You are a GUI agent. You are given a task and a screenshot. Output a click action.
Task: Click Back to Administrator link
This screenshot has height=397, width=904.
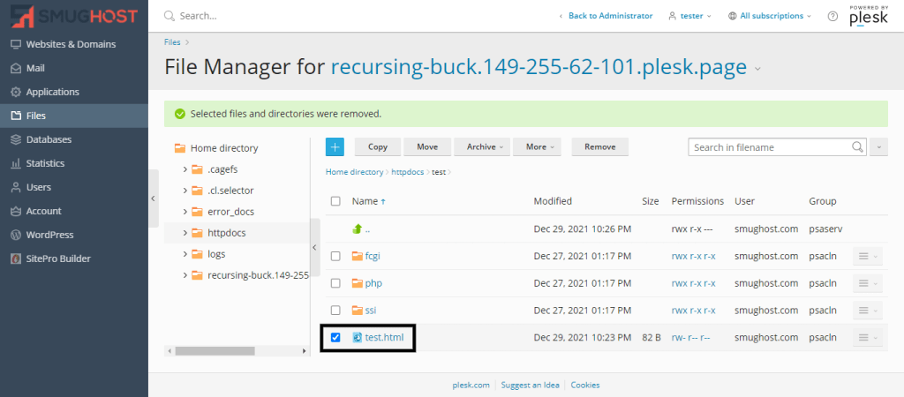point(611,16)
